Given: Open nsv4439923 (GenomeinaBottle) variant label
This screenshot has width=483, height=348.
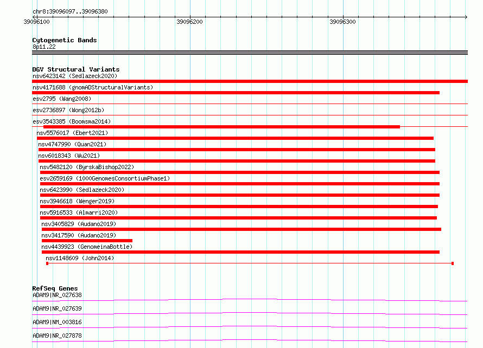Looking at the screenshot, I should click(87, 247).
